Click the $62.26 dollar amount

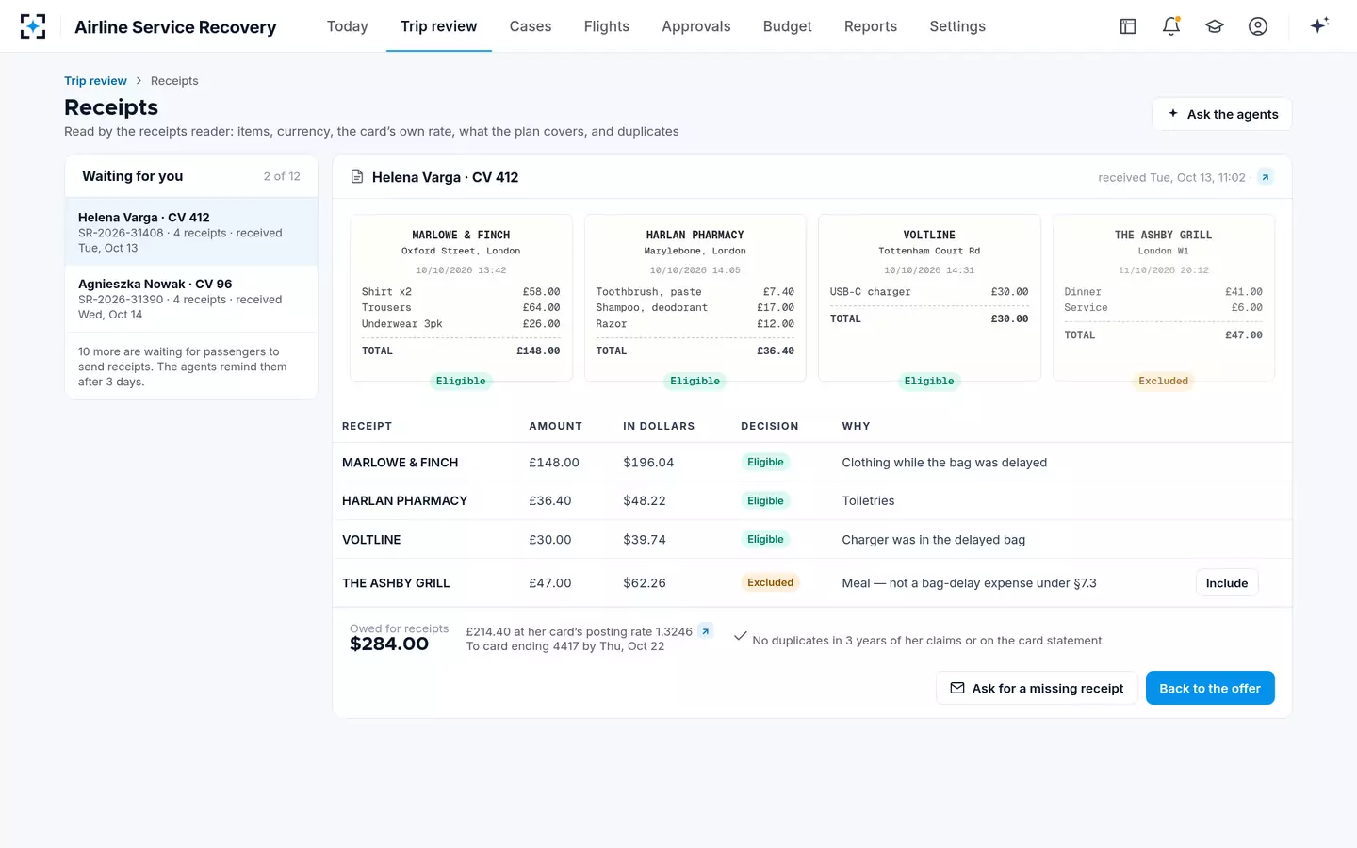[645, 583]
